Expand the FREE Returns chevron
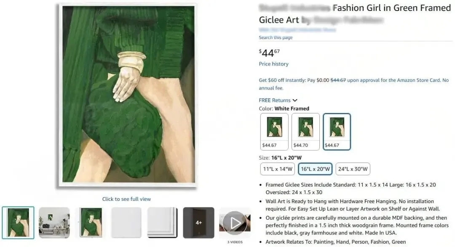This screenshot has width=455, height=247. click(295, 100)
